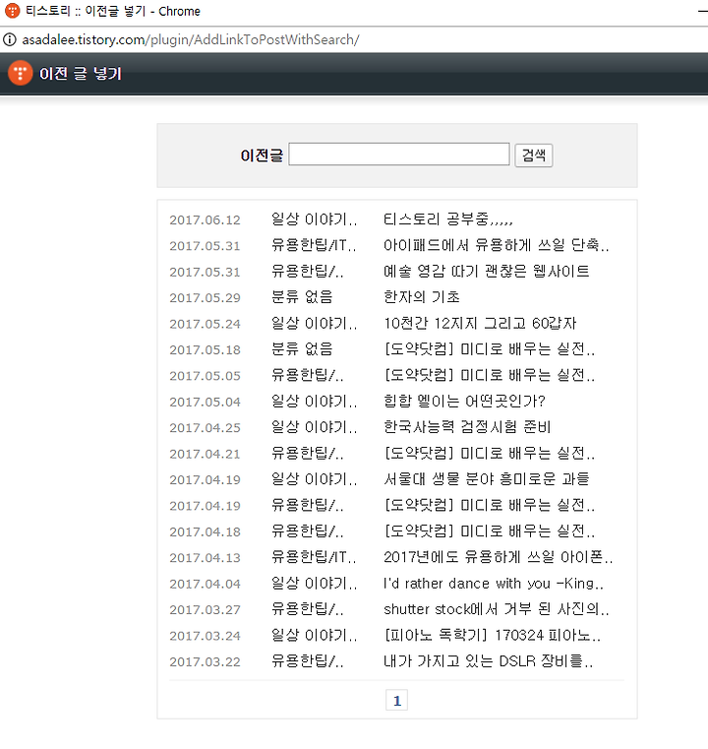Click the 분류 없음 category in the 2017.05.18 row
Image resolution: width=708 pixels, height=749 pixels.
pos(302,349)
